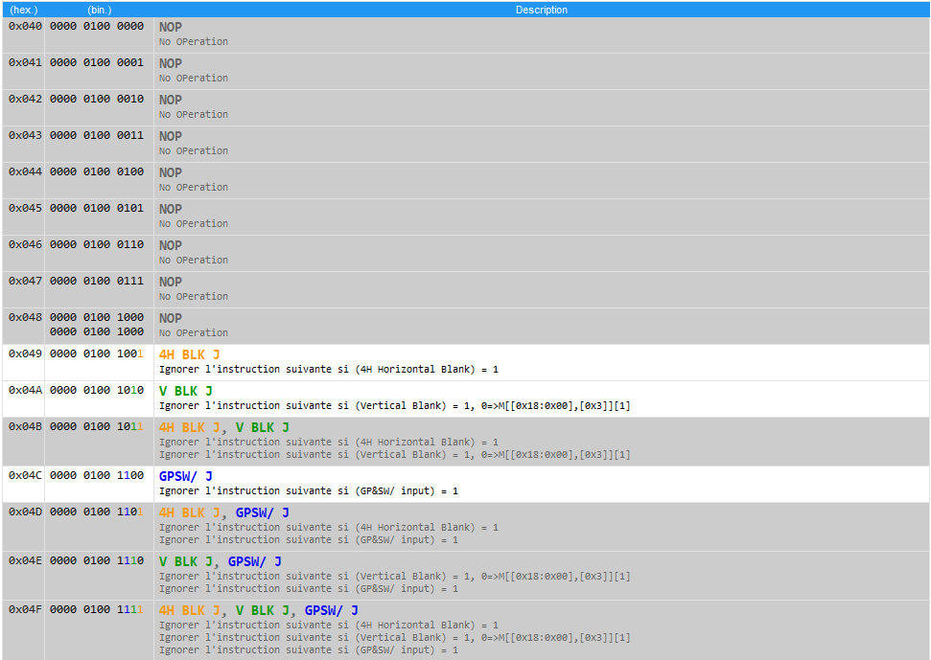This screenshot has width=931, height=660.
Task: Pick hex address 0x042
Action: 26,99
